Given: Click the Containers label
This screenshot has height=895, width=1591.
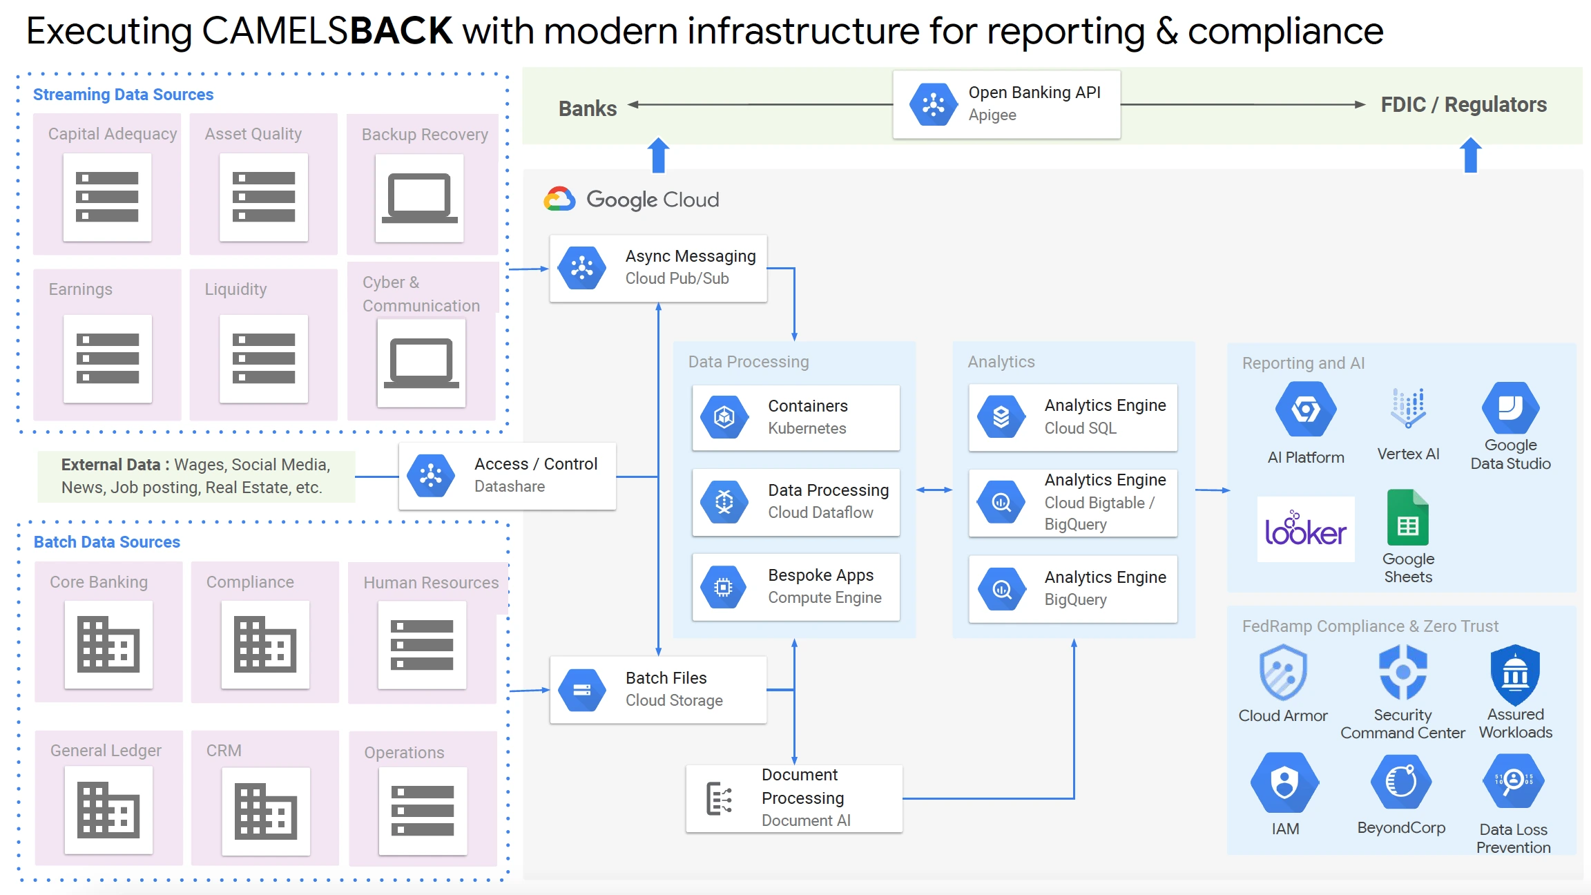Looking at the screenshot, I should pos(808,406).
